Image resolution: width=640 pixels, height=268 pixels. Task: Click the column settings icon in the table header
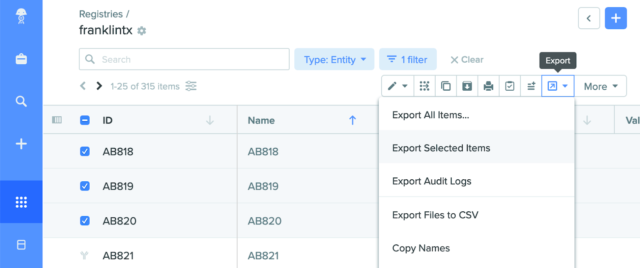(57, 120)
